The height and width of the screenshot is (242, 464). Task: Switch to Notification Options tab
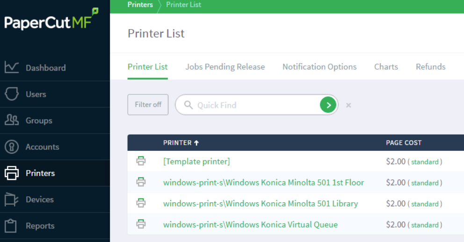(x=319, y=67)
